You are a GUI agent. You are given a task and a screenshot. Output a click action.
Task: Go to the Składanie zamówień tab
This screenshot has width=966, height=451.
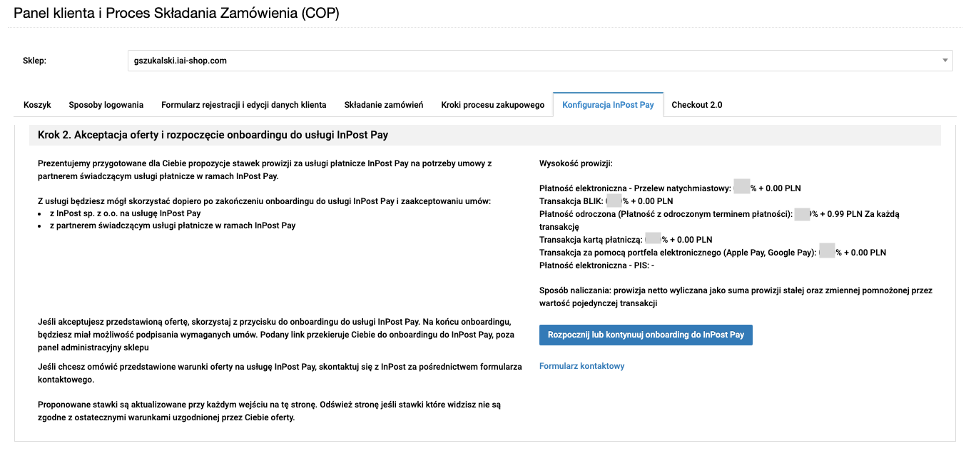384,105
